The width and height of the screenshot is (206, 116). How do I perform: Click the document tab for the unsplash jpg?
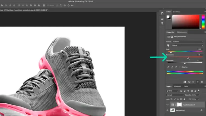[24, 10]
